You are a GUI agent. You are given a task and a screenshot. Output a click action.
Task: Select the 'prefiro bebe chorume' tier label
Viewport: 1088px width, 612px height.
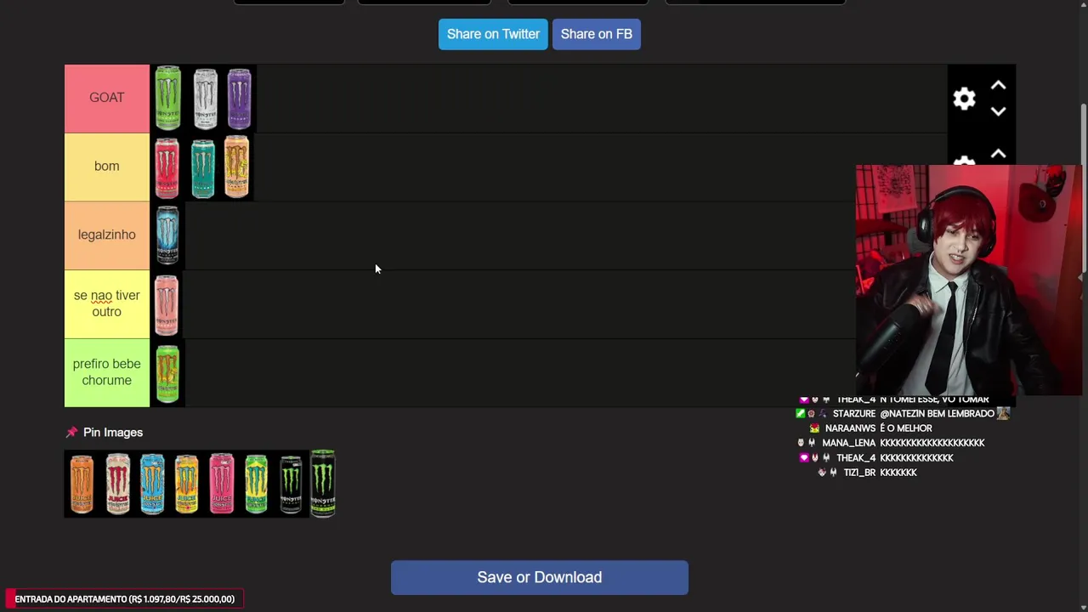click(107, 372)
